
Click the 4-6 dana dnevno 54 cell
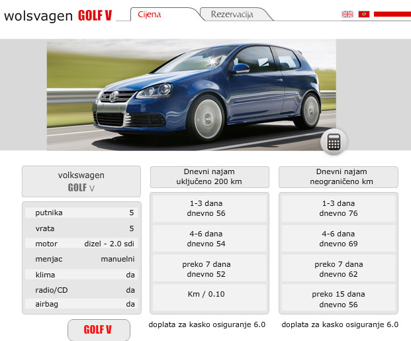pos(209,238)
